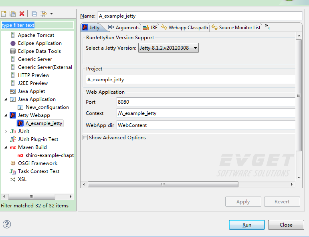The image size is (309, 237).
Task: Select the Task Context Test icon
Action: coord(13,171)
